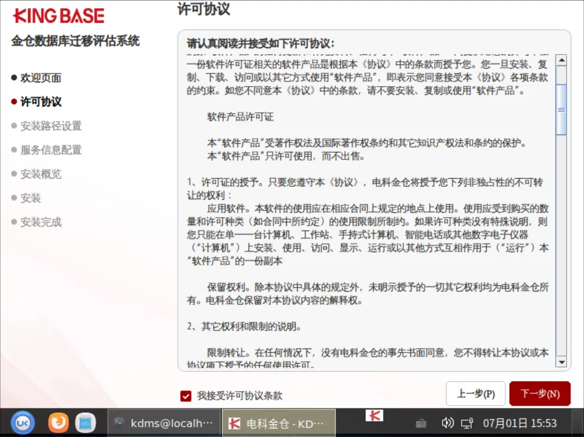Open the UK start menu icon
Image resolution: width=584 pixels, height=437 pixels.
click(23, 423)
